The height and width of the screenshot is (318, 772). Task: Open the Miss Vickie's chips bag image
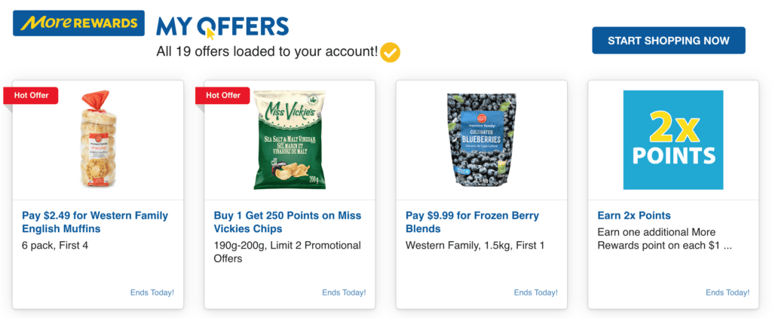click(289, 140)
